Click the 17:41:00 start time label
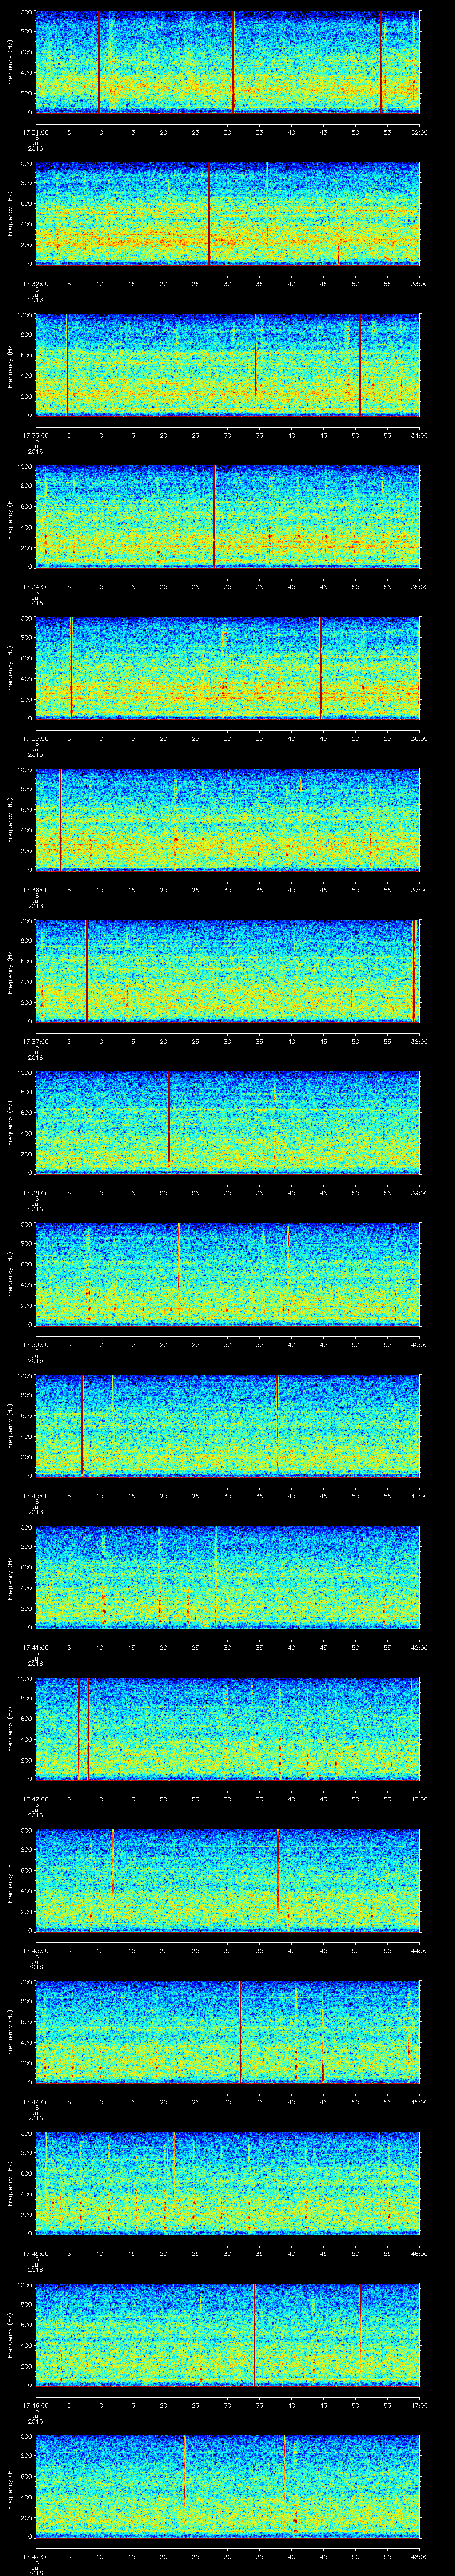Image resolution: width=455 pixels, height=2576 pixels. coord(36,1647)
